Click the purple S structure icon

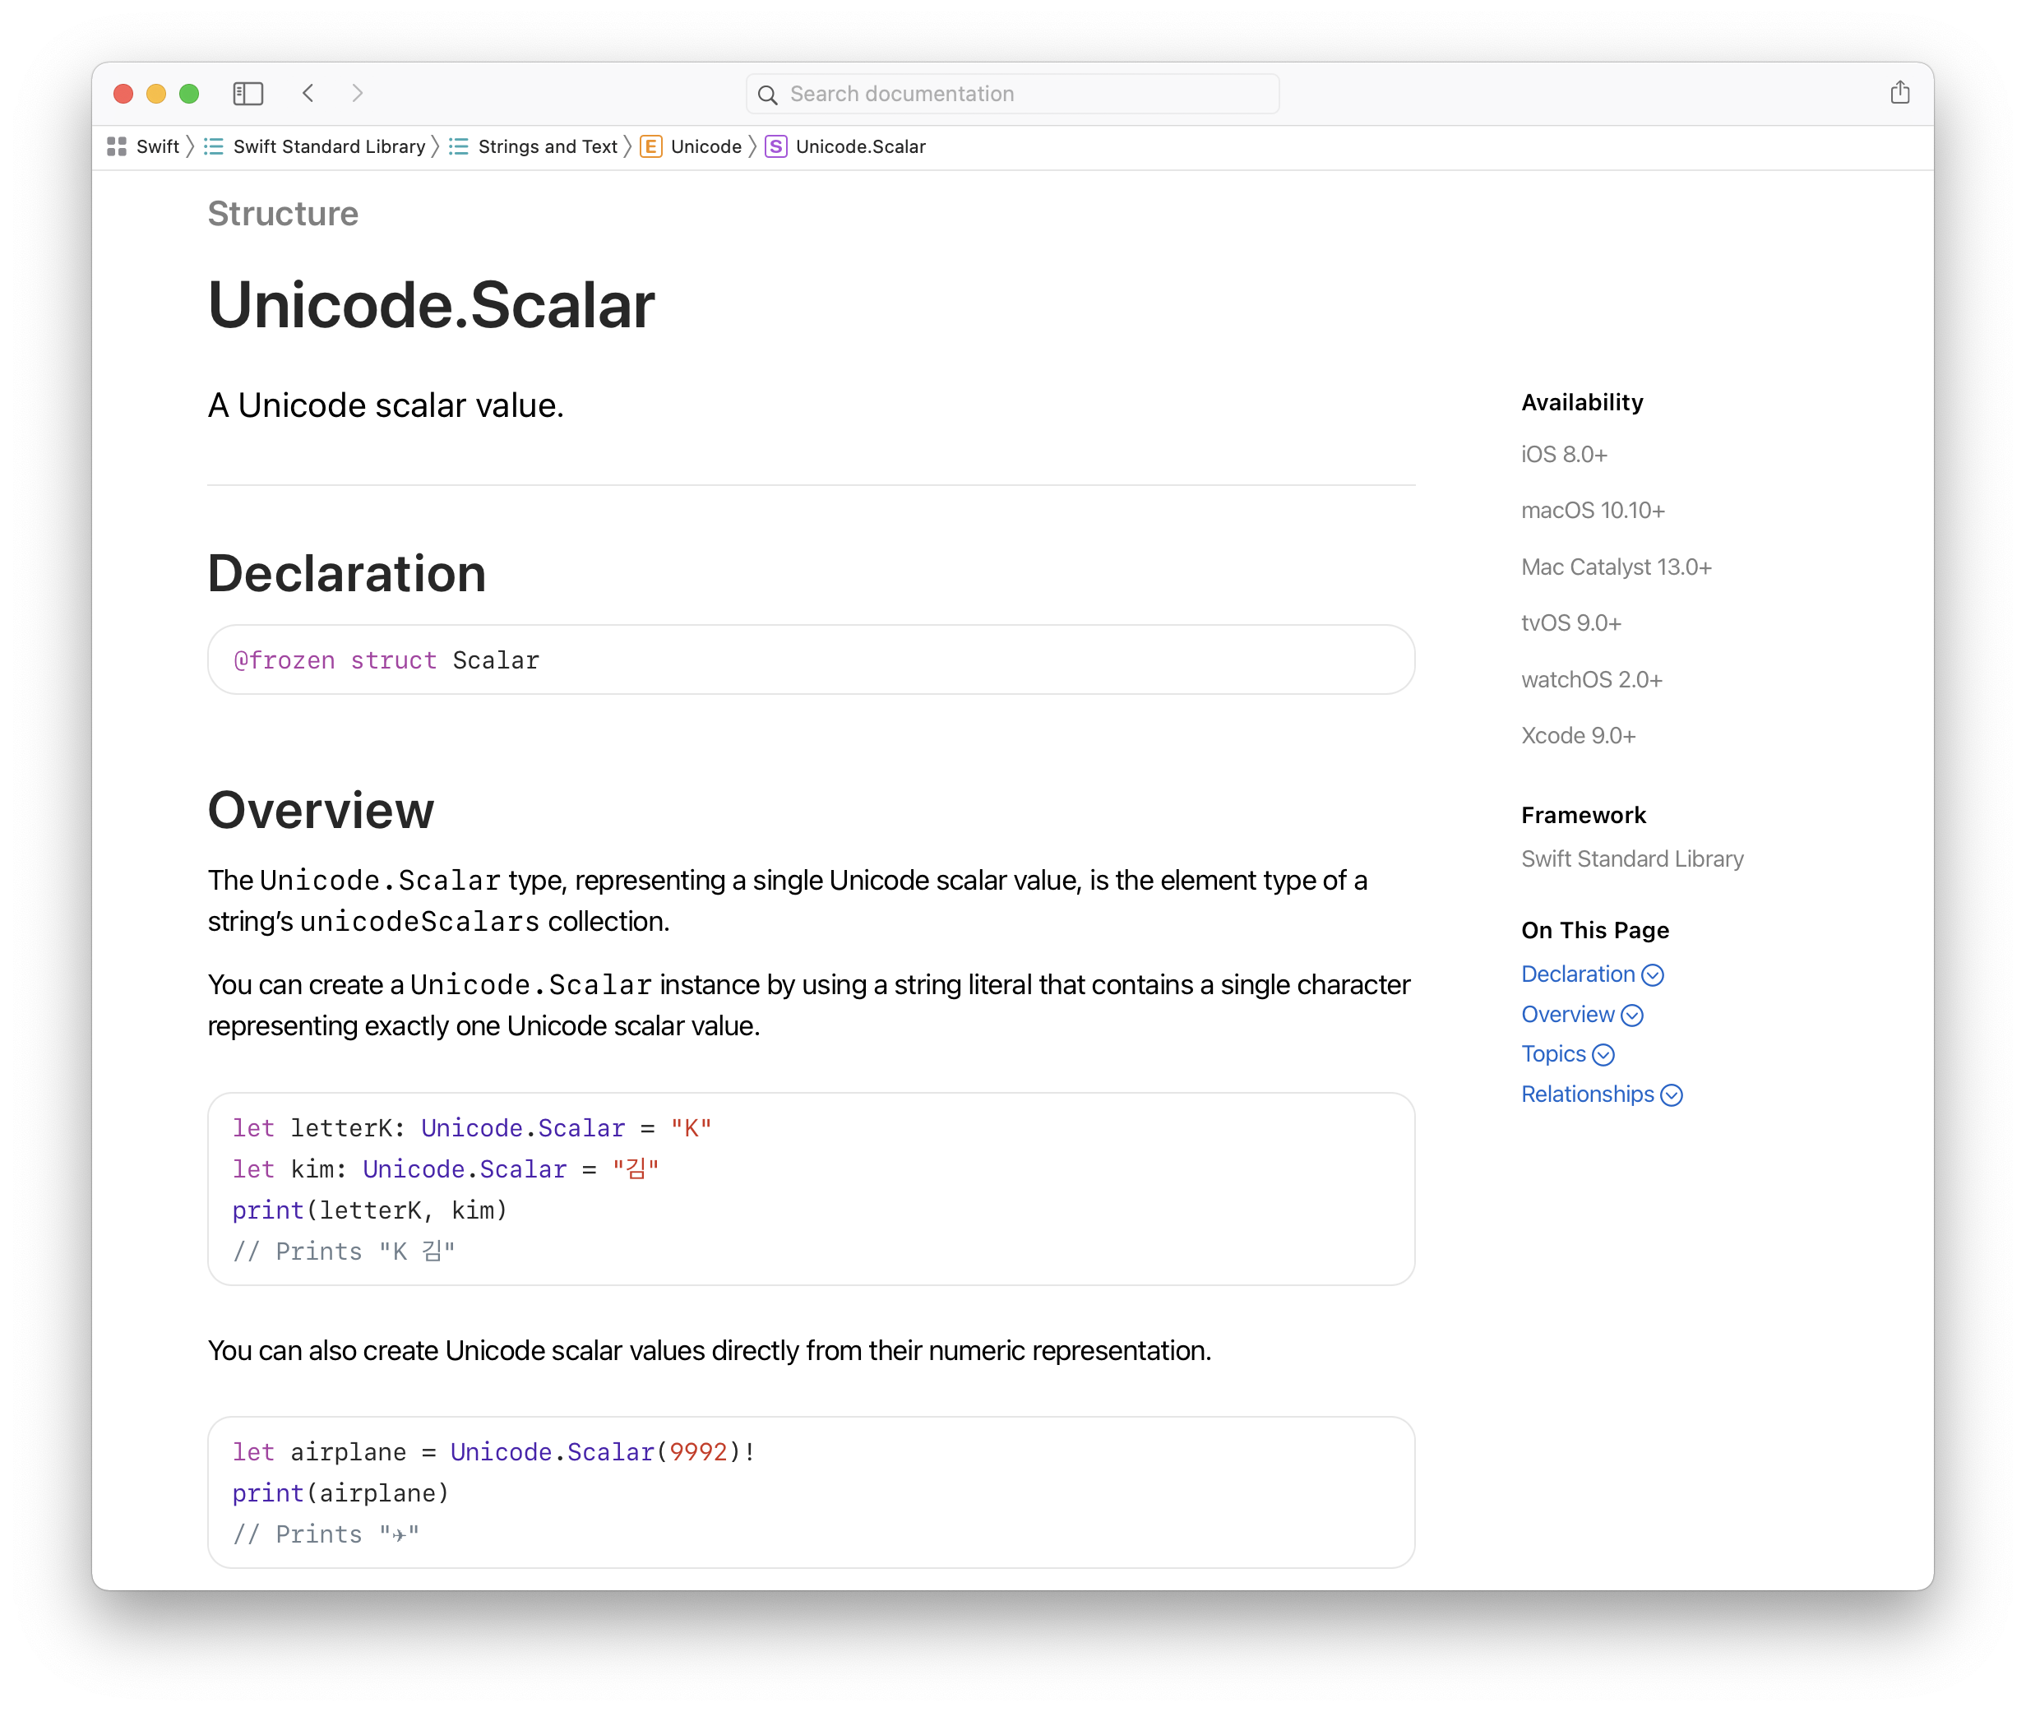click(775, 146)
